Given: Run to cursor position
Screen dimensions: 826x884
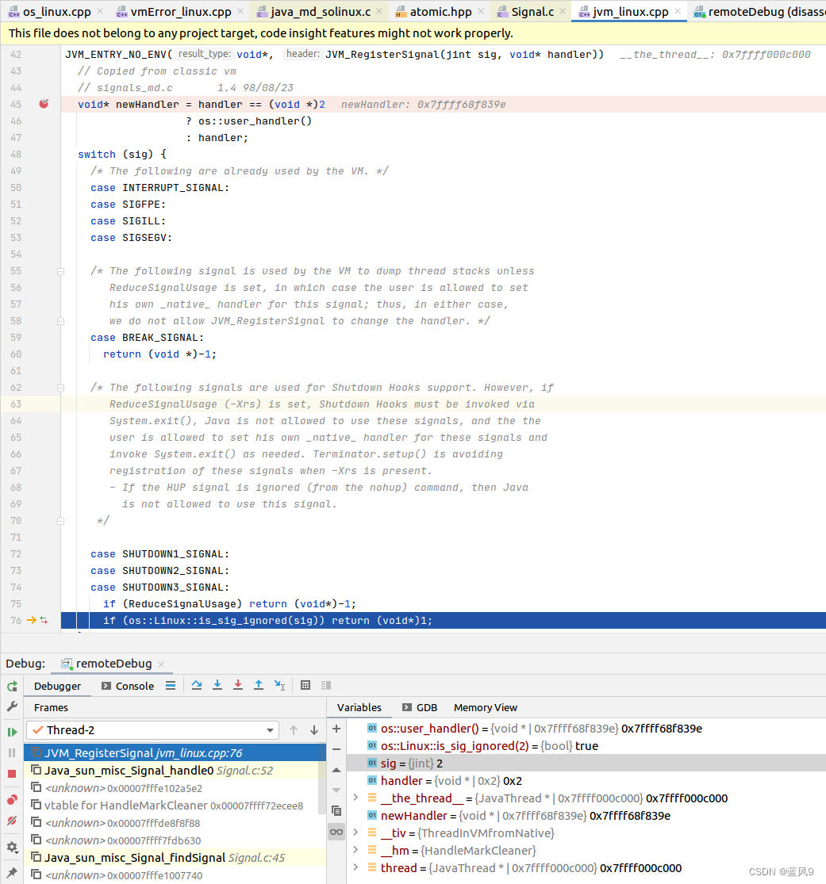Looking at the screenshot, I should pos(279,686).
